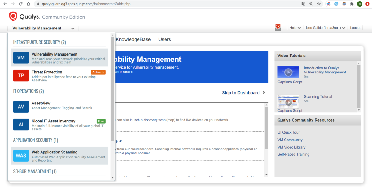Screen dimensions: 372x191
Task: Click the browser back arrow
Action: (5, 4)
